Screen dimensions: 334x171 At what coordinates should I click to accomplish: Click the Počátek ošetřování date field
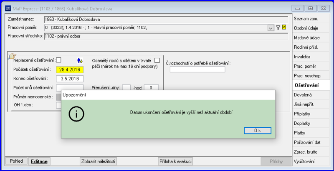(70, 69)
